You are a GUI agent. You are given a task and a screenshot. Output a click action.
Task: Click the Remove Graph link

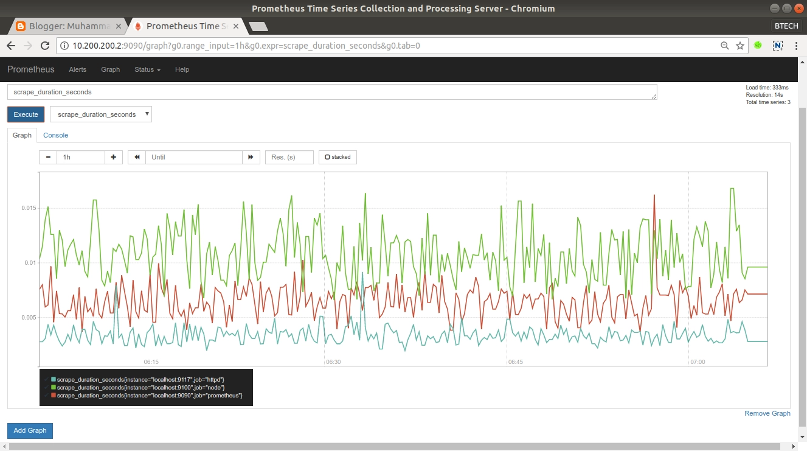pyautogui.click(x=767, y=413)
